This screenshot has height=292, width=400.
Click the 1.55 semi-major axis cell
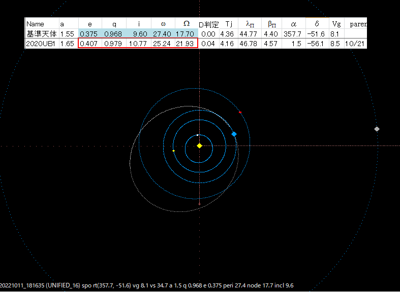tap(69, 34)
